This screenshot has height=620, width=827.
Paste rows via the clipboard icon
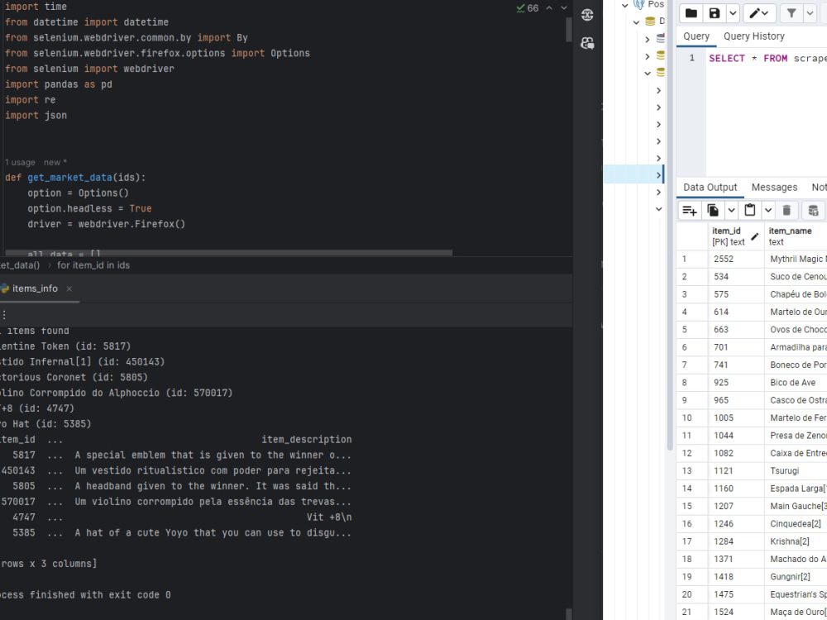coord(748,209)
